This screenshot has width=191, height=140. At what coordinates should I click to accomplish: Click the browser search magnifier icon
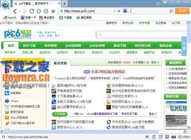click(171, 11)
